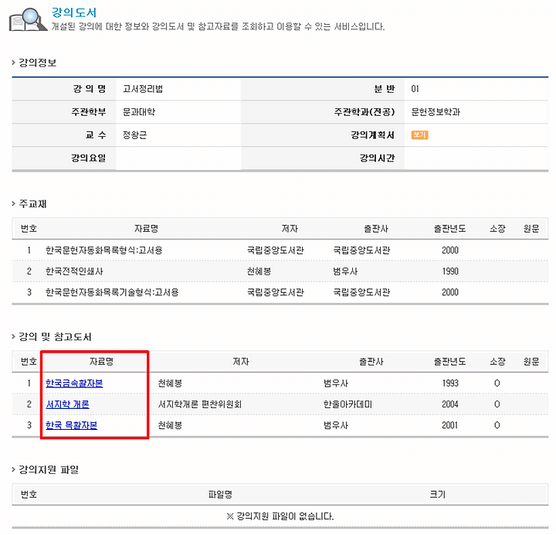Click 파일명 column header
556x535 pixels.
pyautogui.click(x=220, y=494)
